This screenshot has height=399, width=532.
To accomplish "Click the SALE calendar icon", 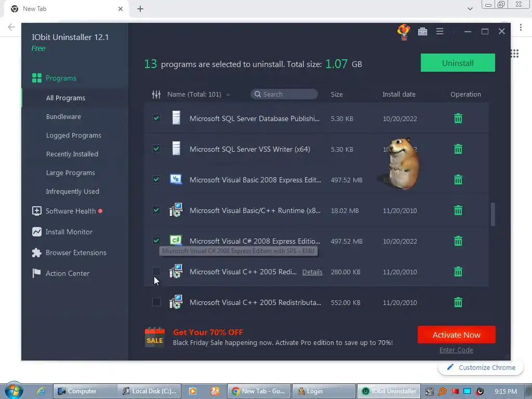I will [x=155, y=337].
